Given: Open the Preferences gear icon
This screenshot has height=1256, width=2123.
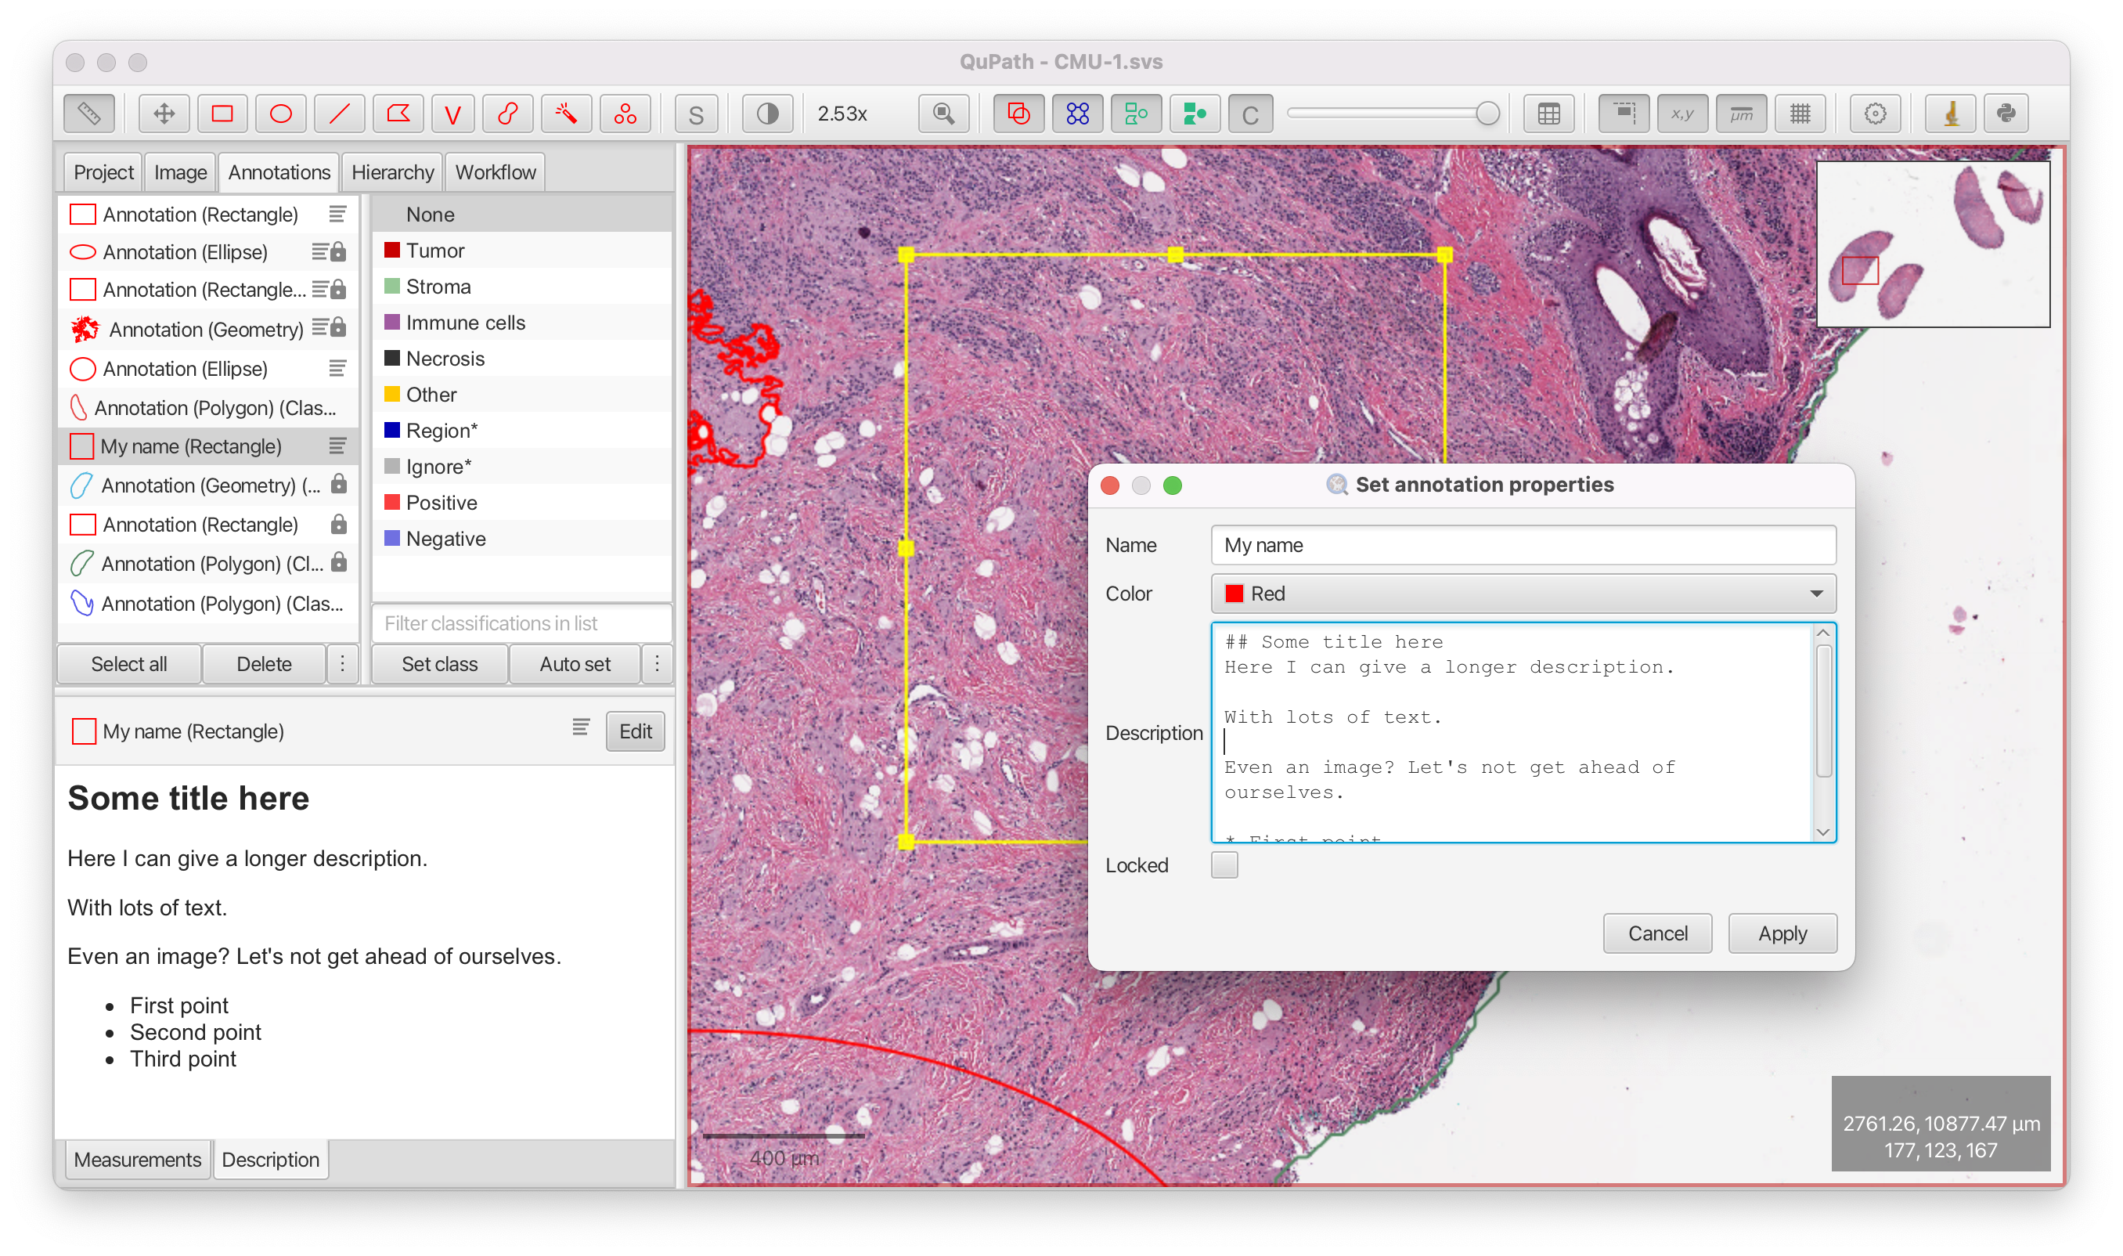Looking at the screenshot, I should 1875,114.
